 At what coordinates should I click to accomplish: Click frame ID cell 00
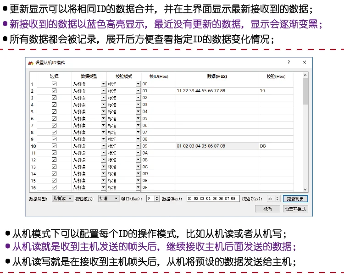coord(158,84)
